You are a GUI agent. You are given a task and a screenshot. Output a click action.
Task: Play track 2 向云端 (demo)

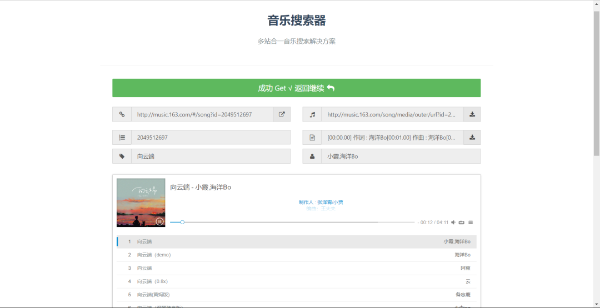(x=297, y=255)
